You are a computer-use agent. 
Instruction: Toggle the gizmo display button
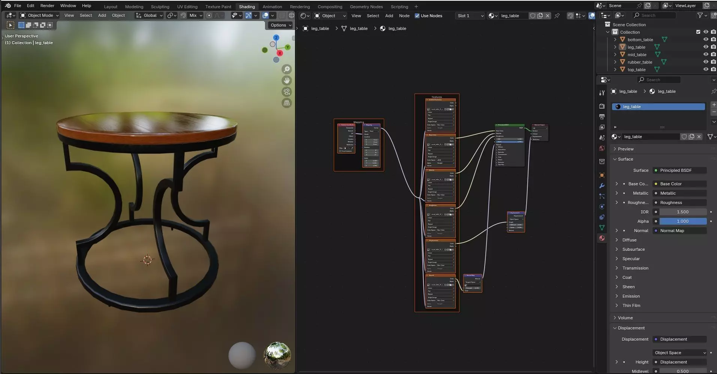[248, 15]
